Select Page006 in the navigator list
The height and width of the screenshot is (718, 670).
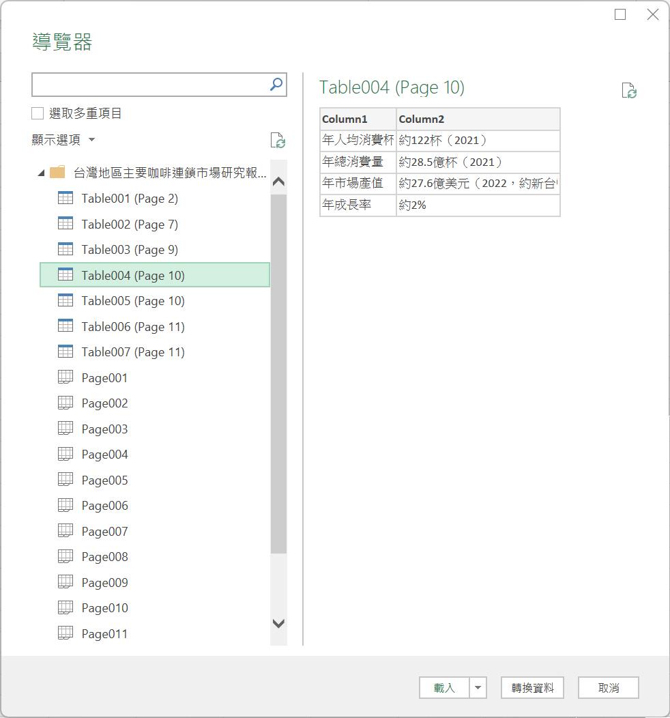tap(104, 506)
